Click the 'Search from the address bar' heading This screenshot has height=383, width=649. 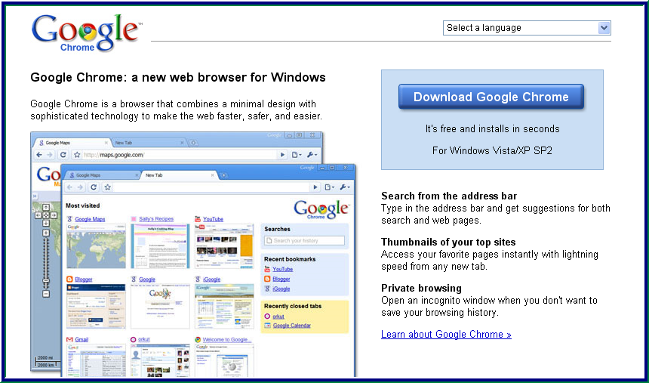[x=449, y=196]
